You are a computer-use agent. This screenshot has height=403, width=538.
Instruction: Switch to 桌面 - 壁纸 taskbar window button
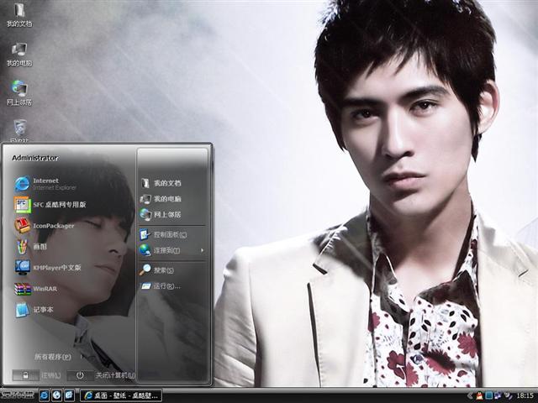coord(121,395)
